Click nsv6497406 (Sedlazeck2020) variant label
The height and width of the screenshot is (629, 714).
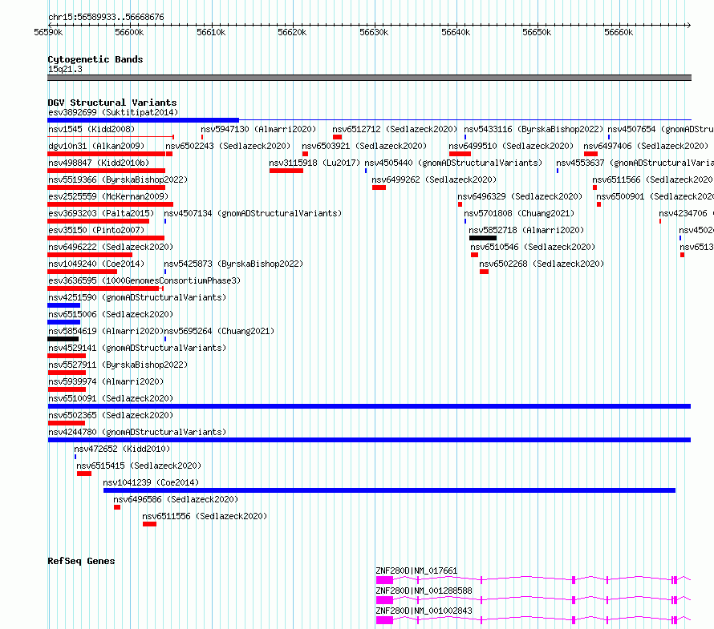646,146
